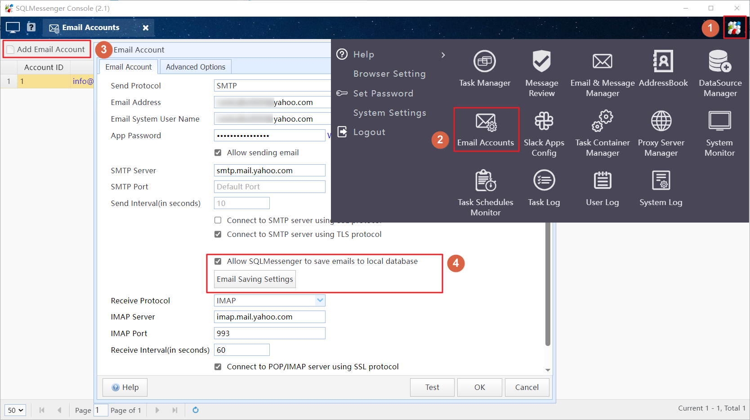
Task: Open Message Review
Action: click(x=542, y=73)
